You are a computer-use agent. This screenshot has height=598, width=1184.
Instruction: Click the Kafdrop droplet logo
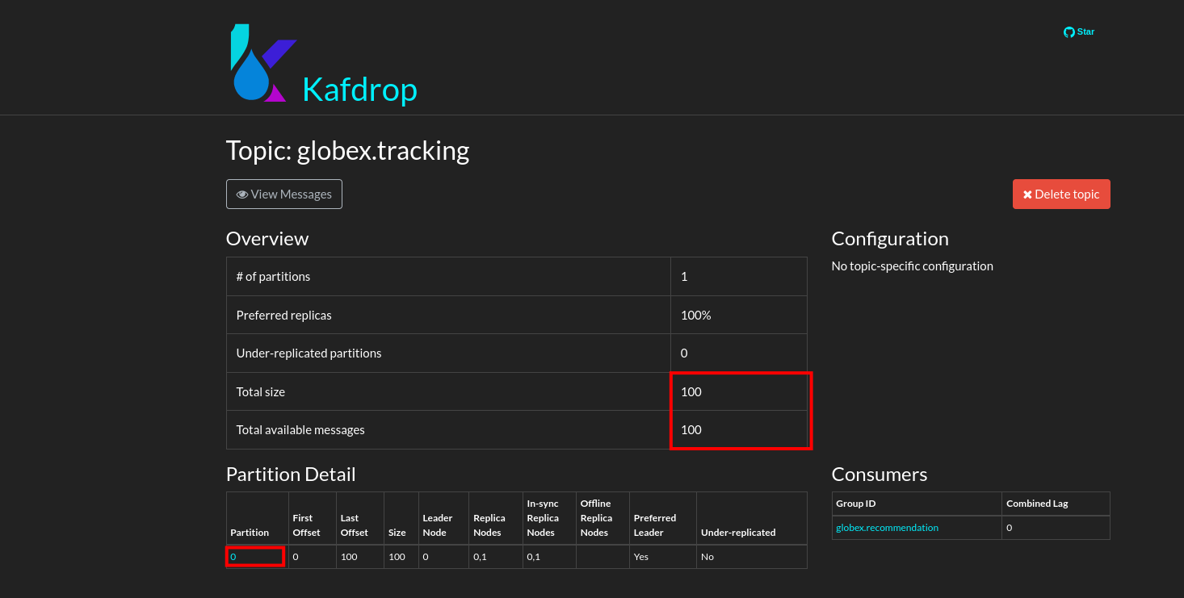pyautogui.click(x=263, y=63)
